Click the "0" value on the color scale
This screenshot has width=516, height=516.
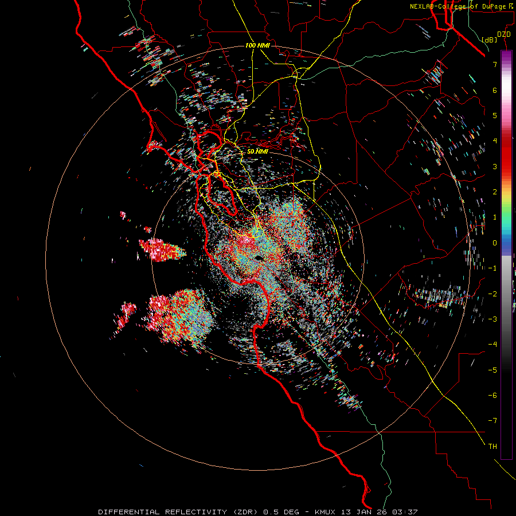pyautogui.click(x=495, y=243)
